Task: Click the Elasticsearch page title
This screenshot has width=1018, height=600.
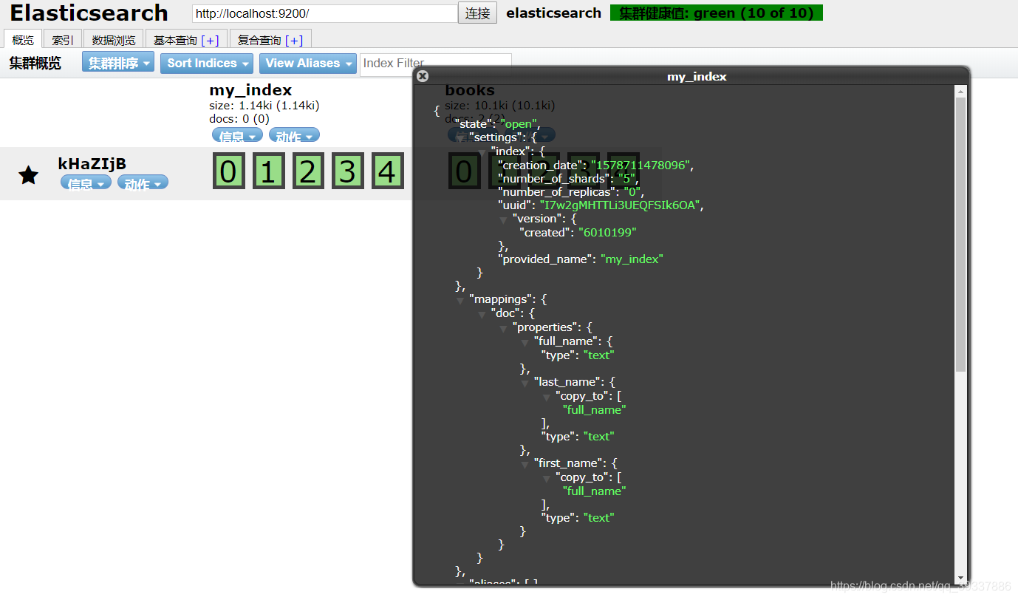Action: [x=89, y=13]
